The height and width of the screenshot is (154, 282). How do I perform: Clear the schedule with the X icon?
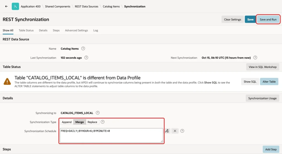click(175, 131)
